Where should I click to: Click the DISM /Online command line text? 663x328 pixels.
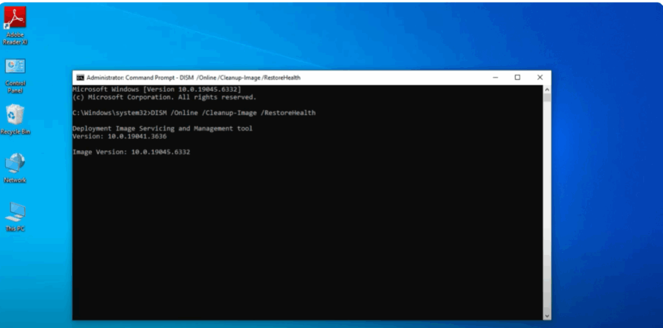pos(194,113)
